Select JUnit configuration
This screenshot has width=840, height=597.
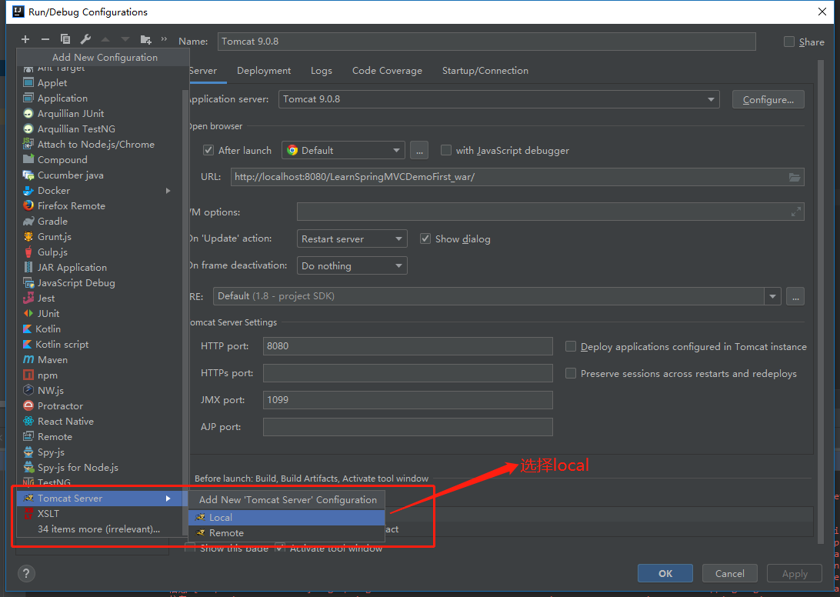click(100, 314)
